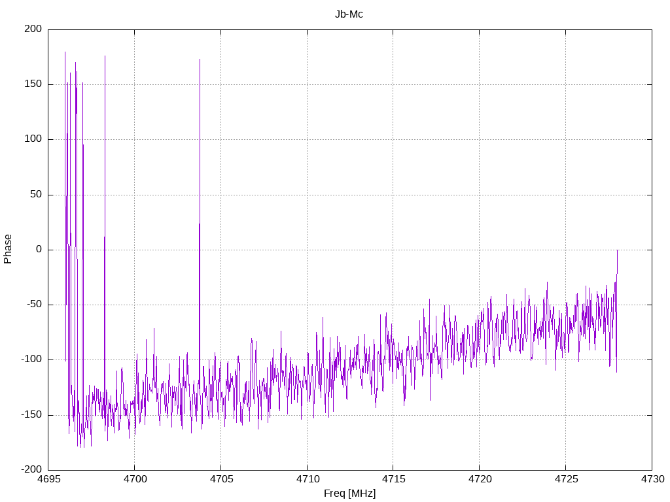
Task: Click the 150 tick label on y-axis
Action: click(x=33, y=84)
